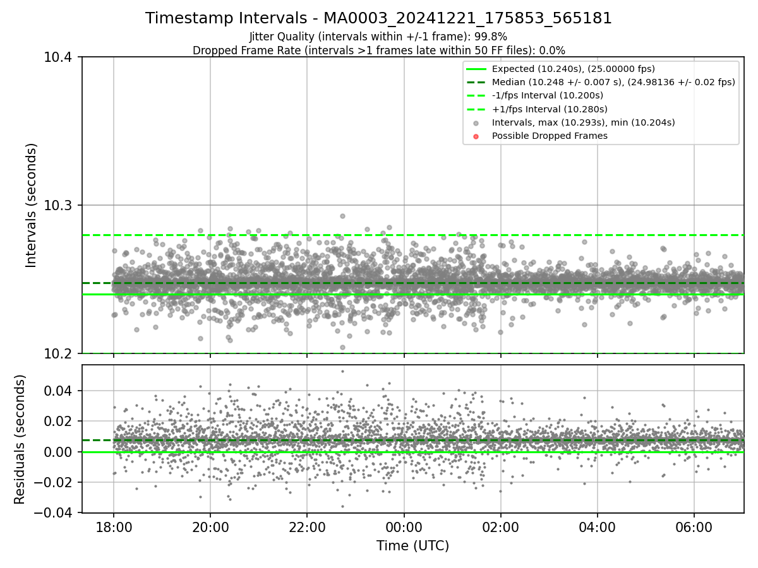Viewport: 758px width, 568px height.
Task: Click the grey Intervals legend marker
Action: pyautogui.click(x=477, y=123)
